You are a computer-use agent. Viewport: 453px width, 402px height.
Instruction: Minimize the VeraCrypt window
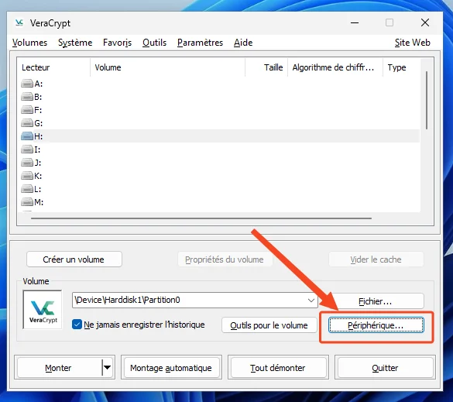tap(355, 22)
